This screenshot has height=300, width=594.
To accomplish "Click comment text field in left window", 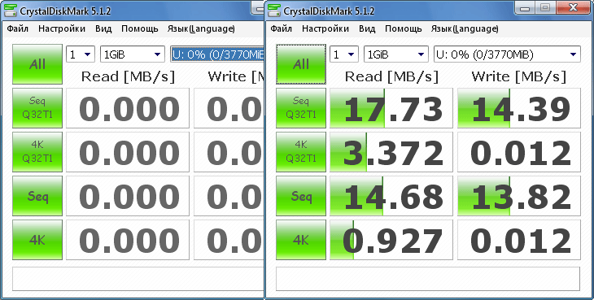I will [x=138, y=279].
